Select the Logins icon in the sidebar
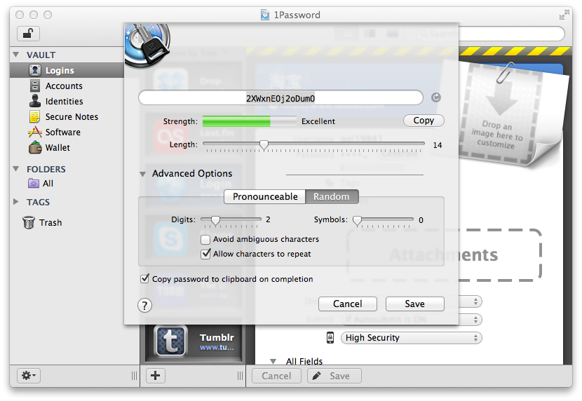The image size is (582, 401). tap(35, 70)
